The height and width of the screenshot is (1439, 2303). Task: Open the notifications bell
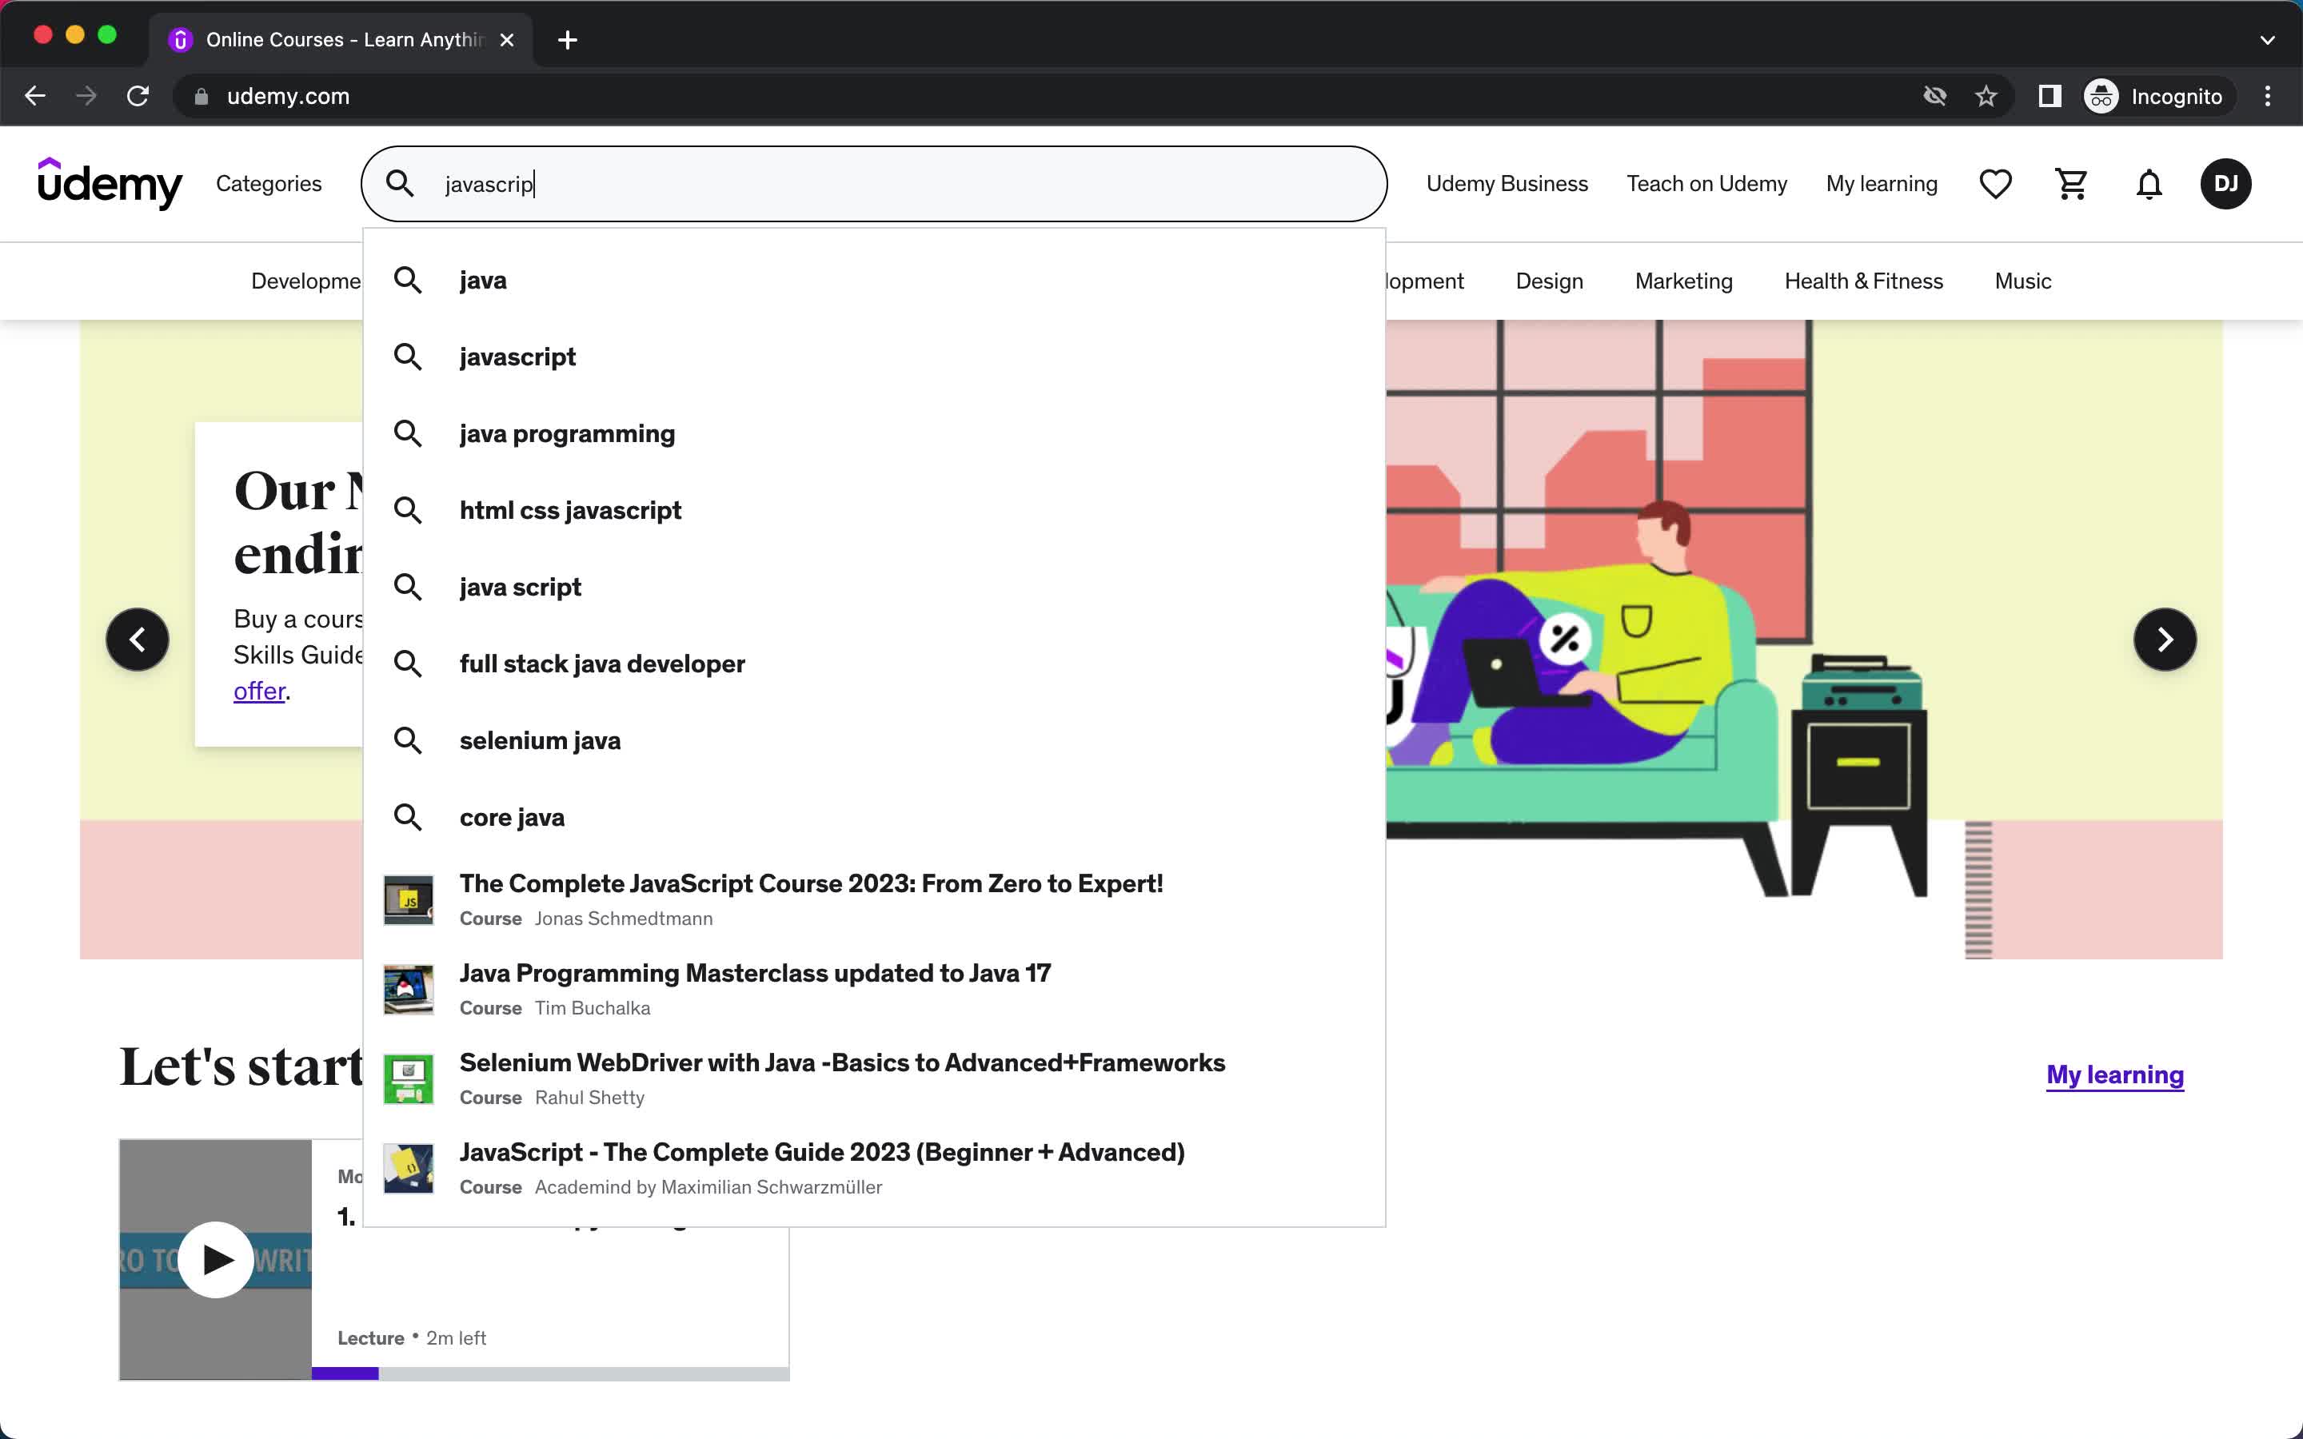pos(2149,184)
